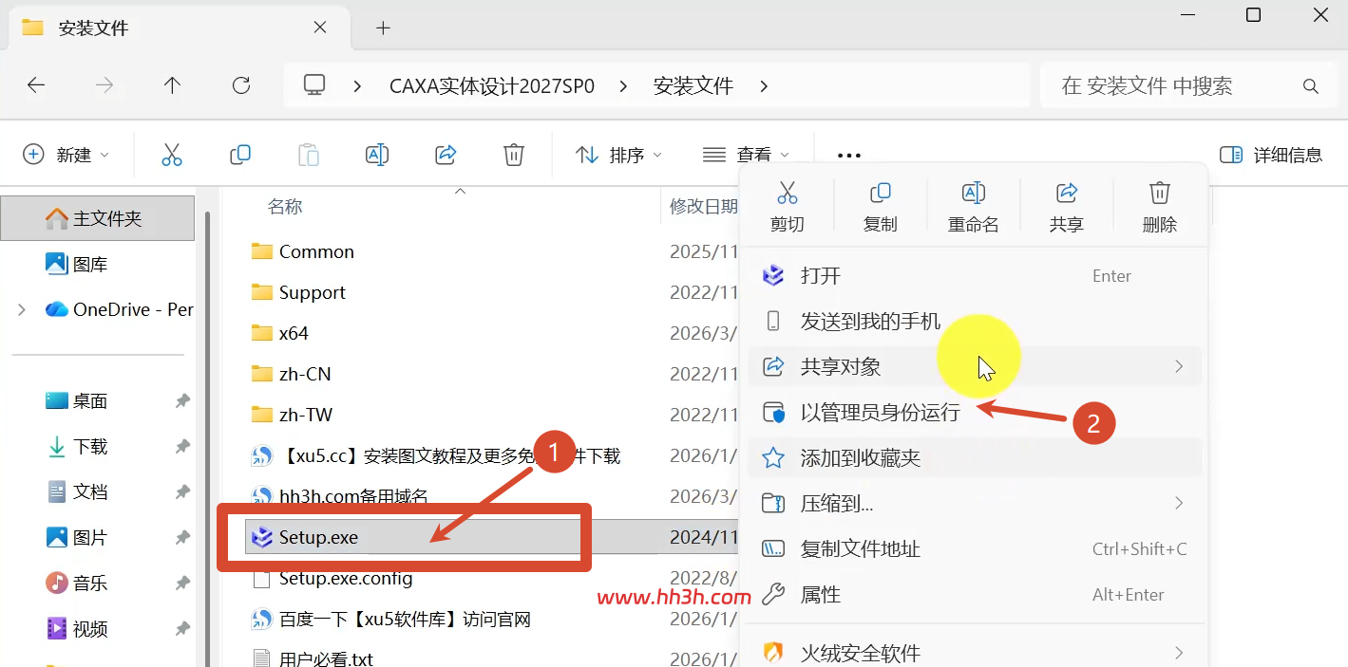Click the search magnifier icon
1348x667 pixels.
tap(1311, 86)
